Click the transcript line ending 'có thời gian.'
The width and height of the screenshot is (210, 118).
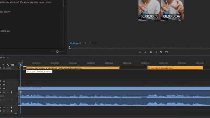(5, 31)
